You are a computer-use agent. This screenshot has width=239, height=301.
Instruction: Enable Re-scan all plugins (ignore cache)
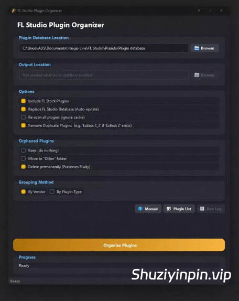[24, 117]
